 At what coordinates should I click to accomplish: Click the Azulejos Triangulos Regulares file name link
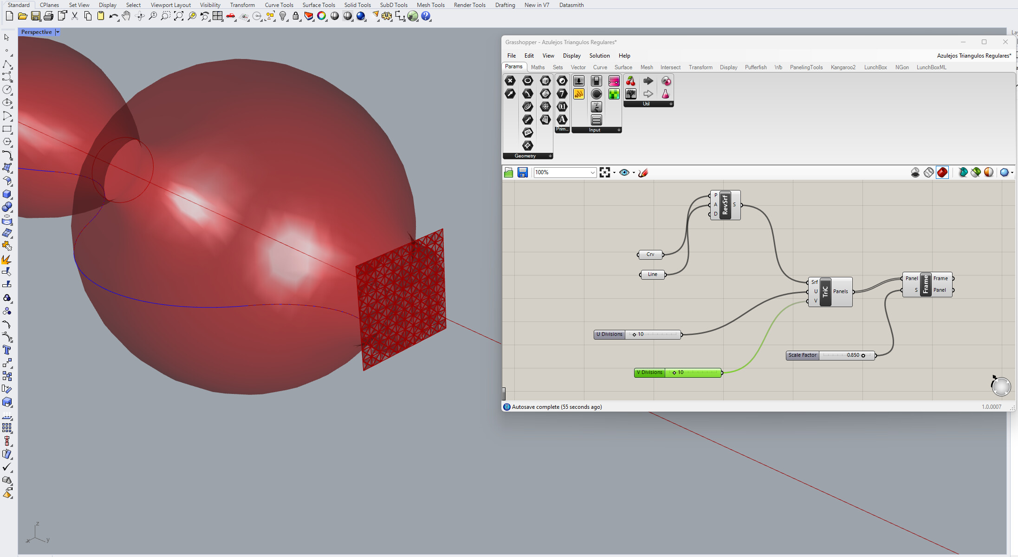click(x=974, y=55)
